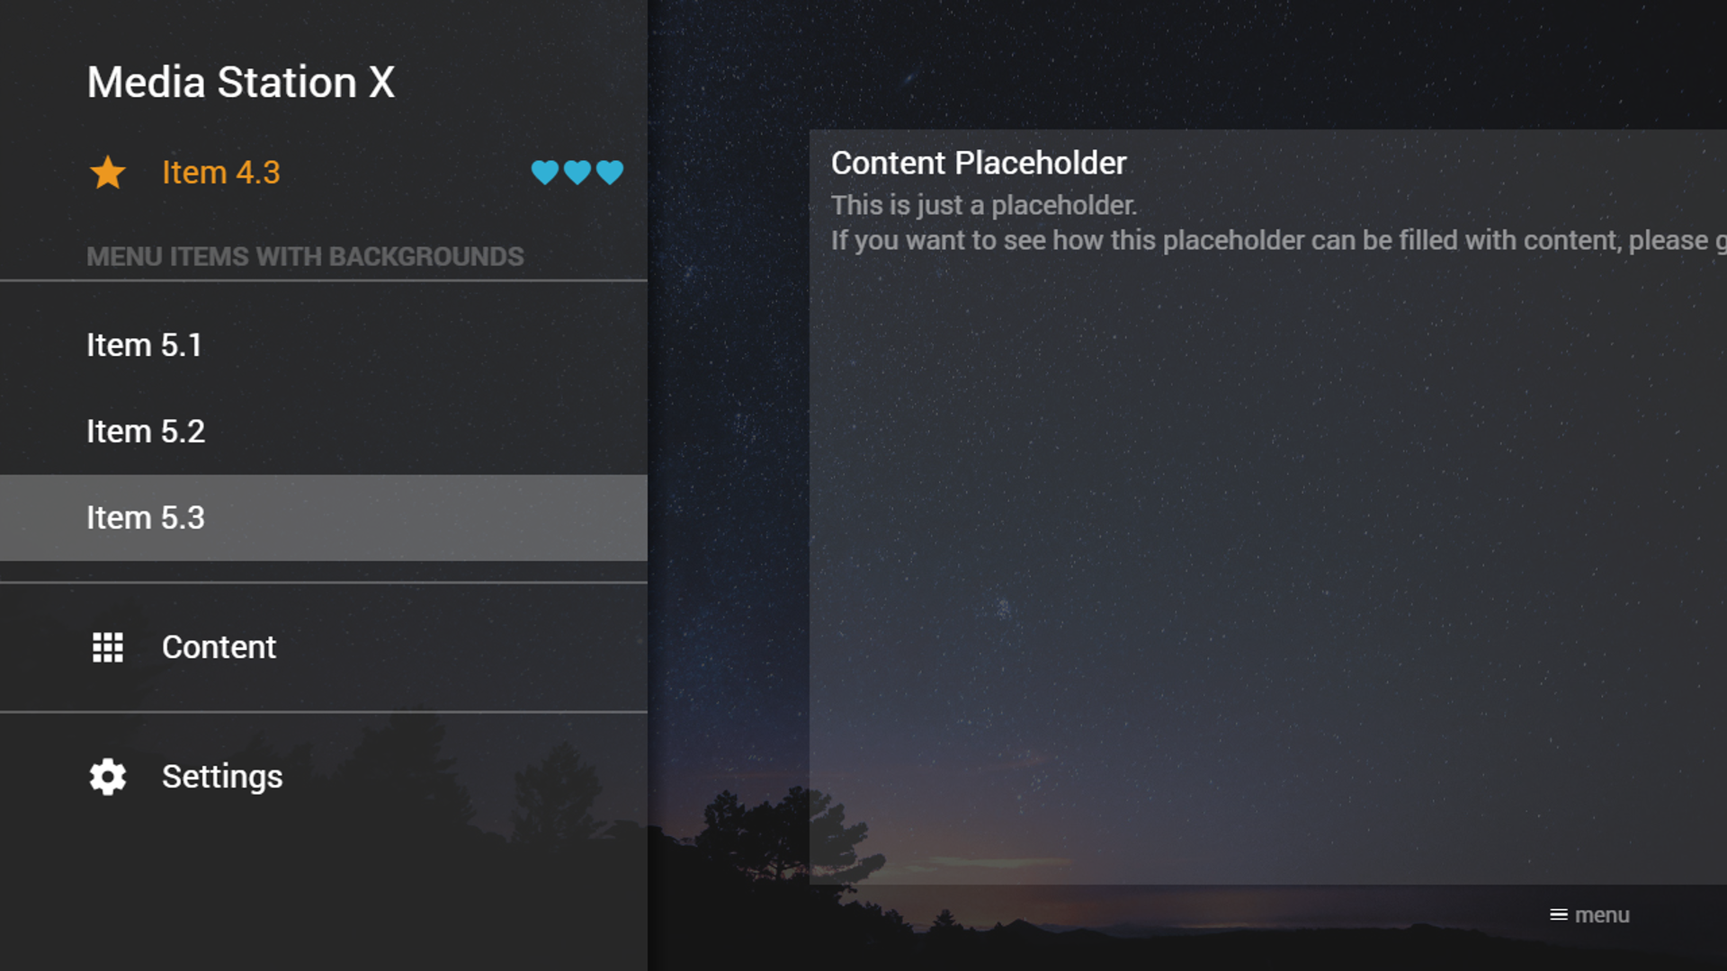Click the gear/Settings icon in the sidebar

pyautogui.click(x=108, y=775)
